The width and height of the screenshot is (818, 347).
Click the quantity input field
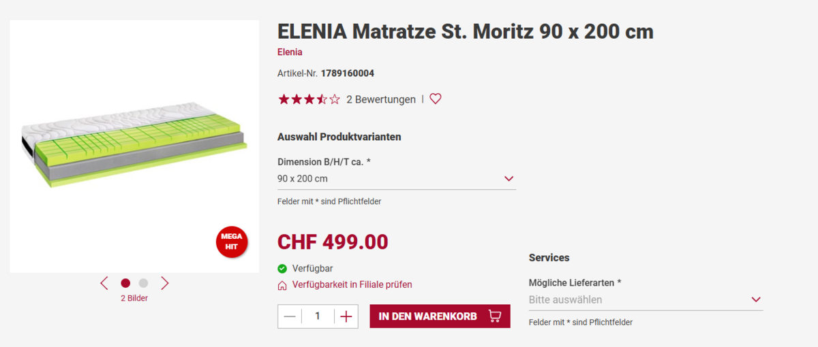click(318, 316)
